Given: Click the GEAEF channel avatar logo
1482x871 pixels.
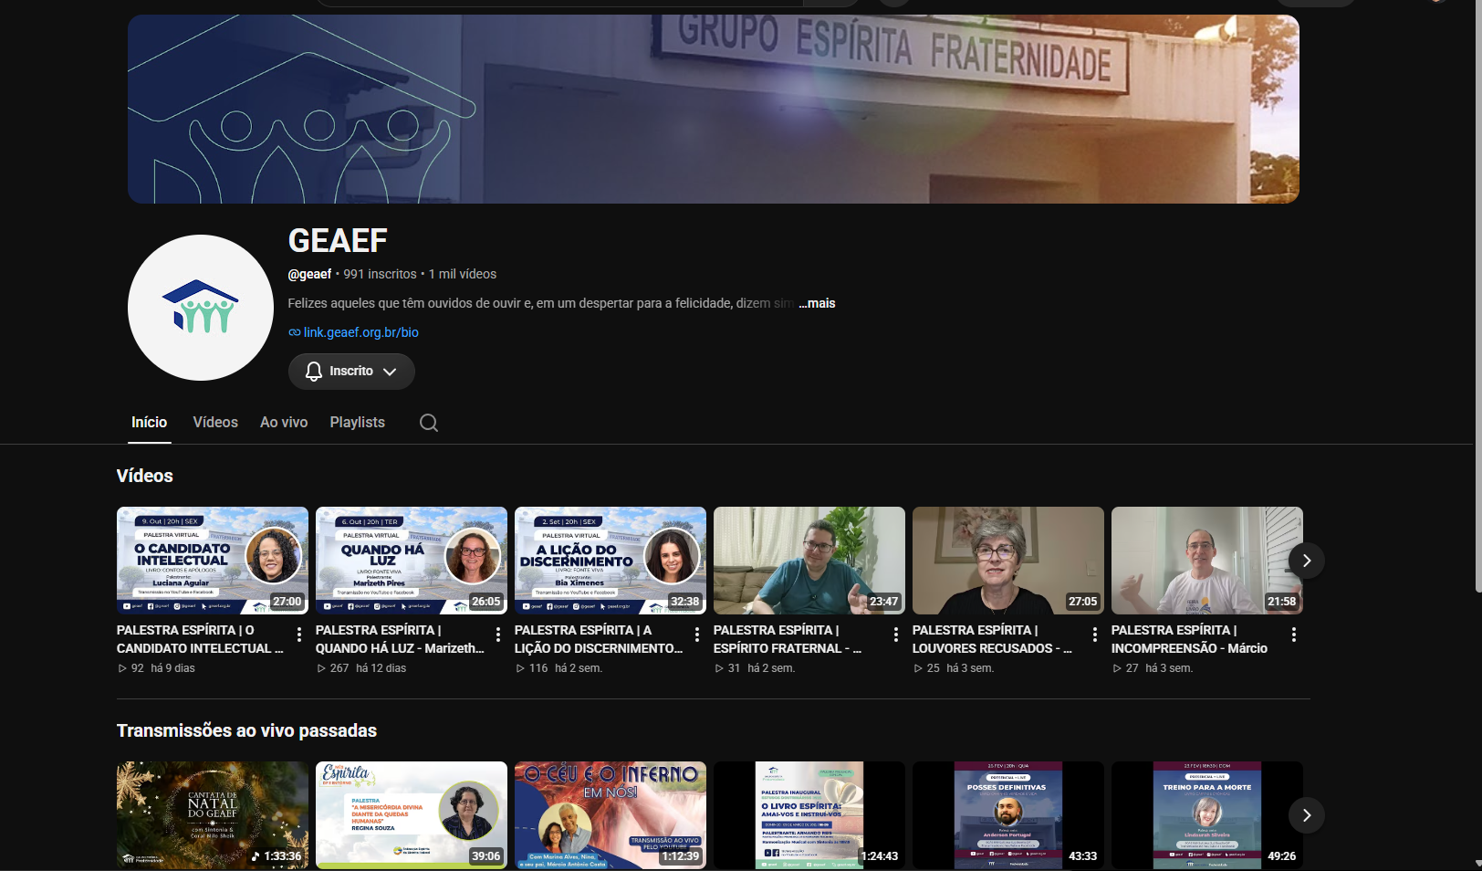Looking at the screenshot, I should tap(201, 308).
